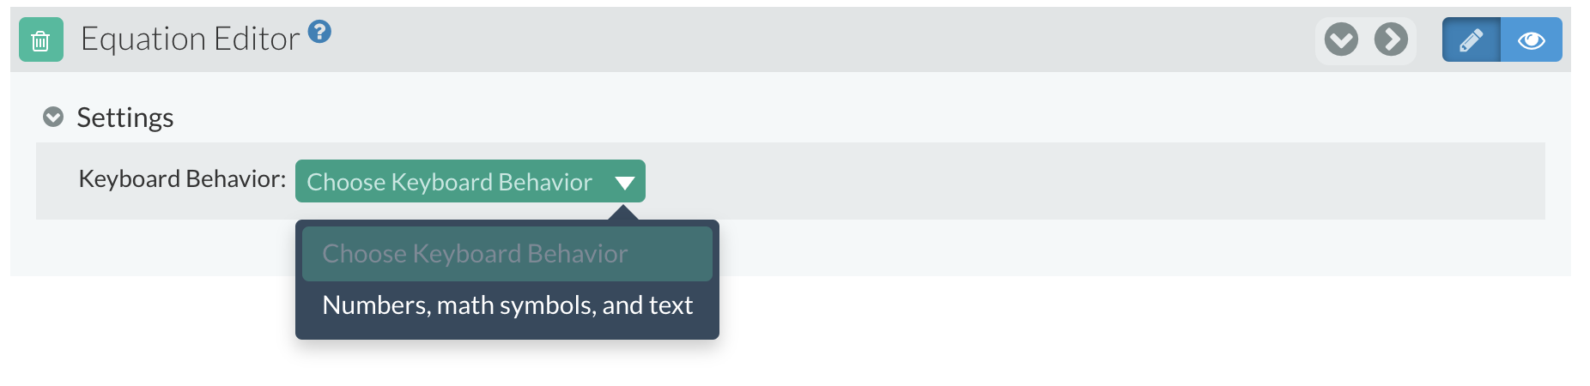This screenshot has width=1590, height=386.
Task: Click the right-pointing chevron circle in the header
Action: [1391, 39]
